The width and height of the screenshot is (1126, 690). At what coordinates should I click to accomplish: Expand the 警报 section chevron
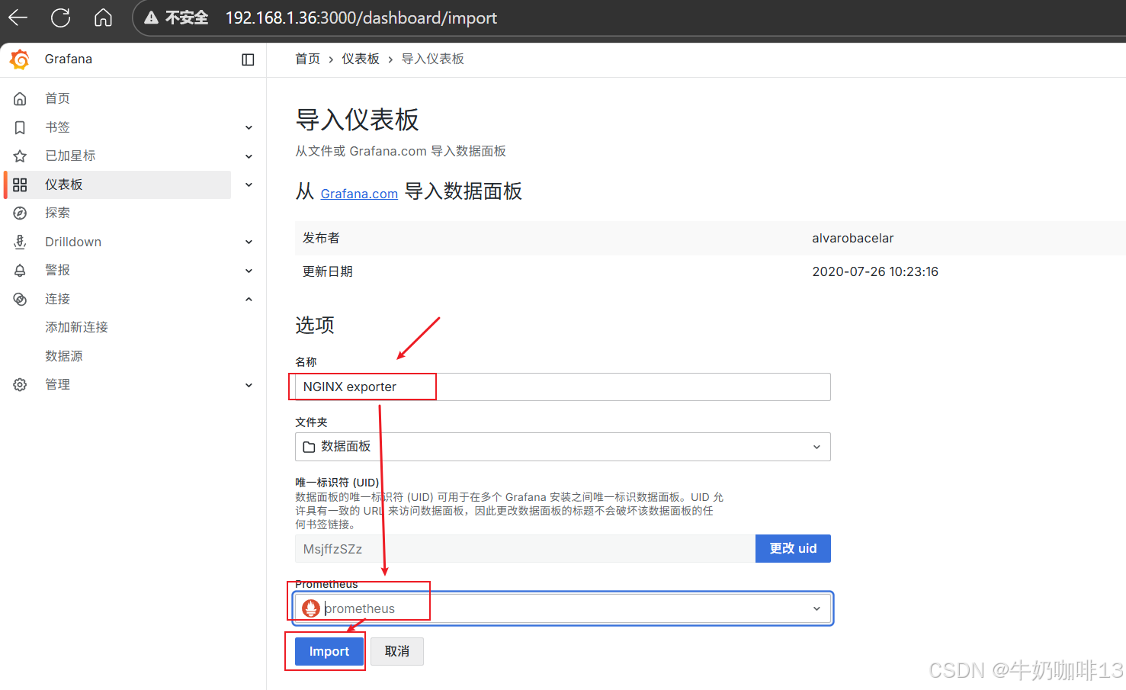click(x=249, y=271)
